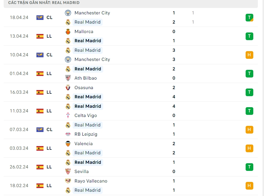Click orange H badge for Valencia match
The width and height of the screenshot is (264, 196).
tap(249, 148)
